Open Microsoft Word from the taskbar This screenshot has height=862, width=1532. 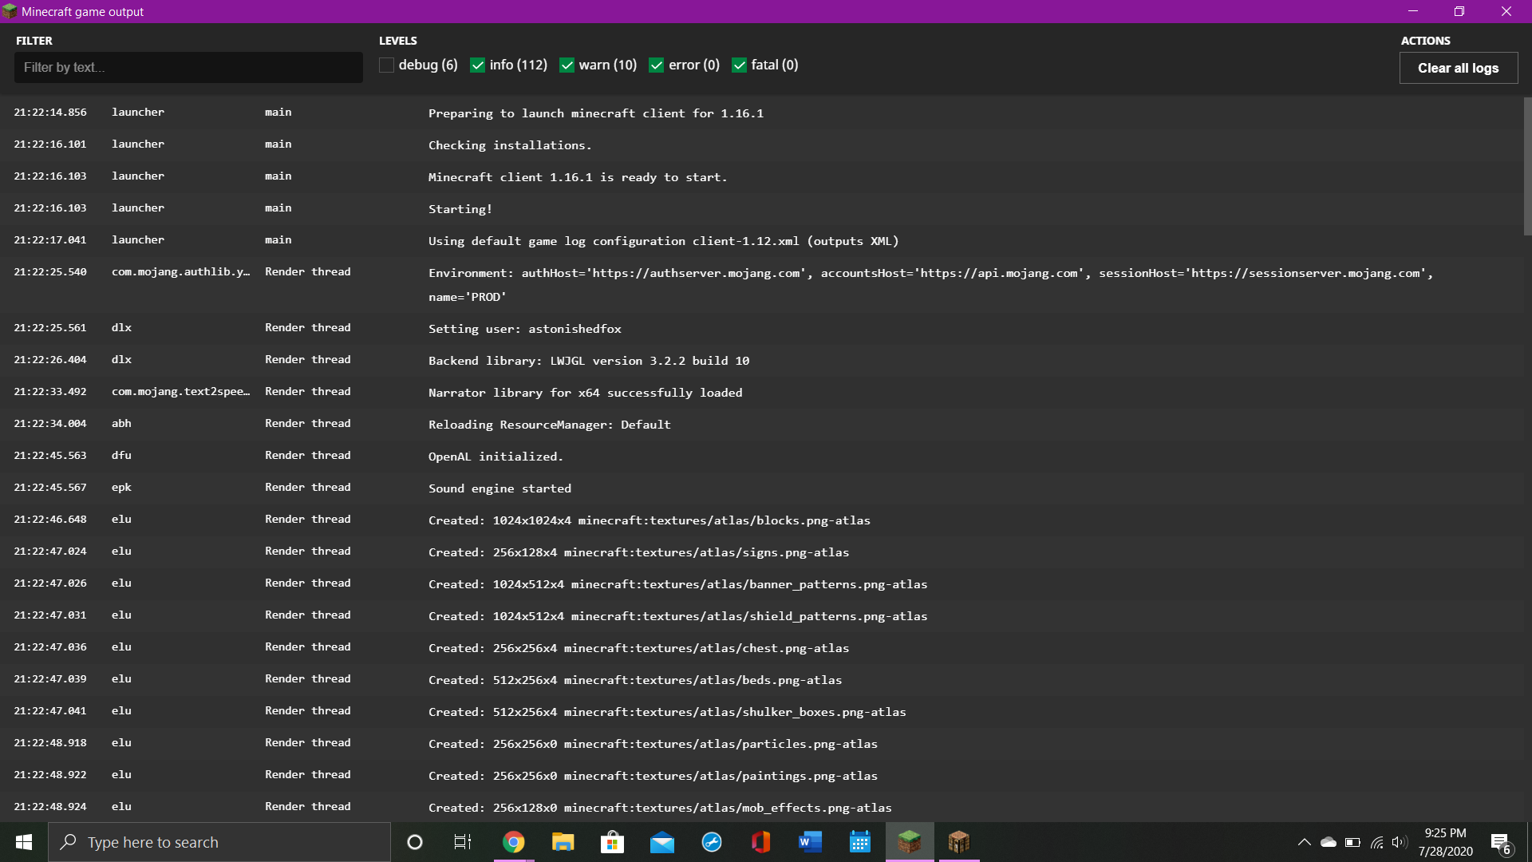tap(810, 842)
